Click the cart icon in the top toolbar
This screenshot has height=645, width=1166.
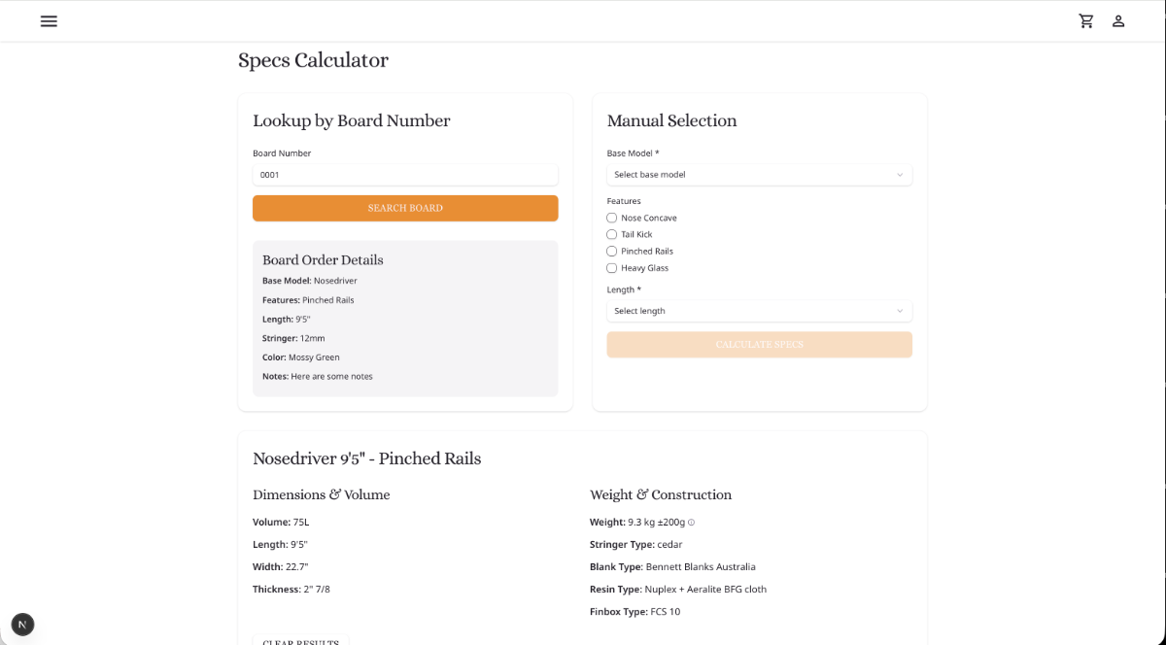[x=1086, y=20]
